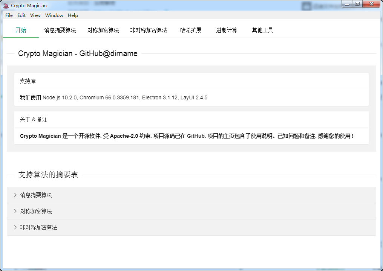Expand the 对称加密算法 collapse row
Screen dimensions: 383x271
191,211
